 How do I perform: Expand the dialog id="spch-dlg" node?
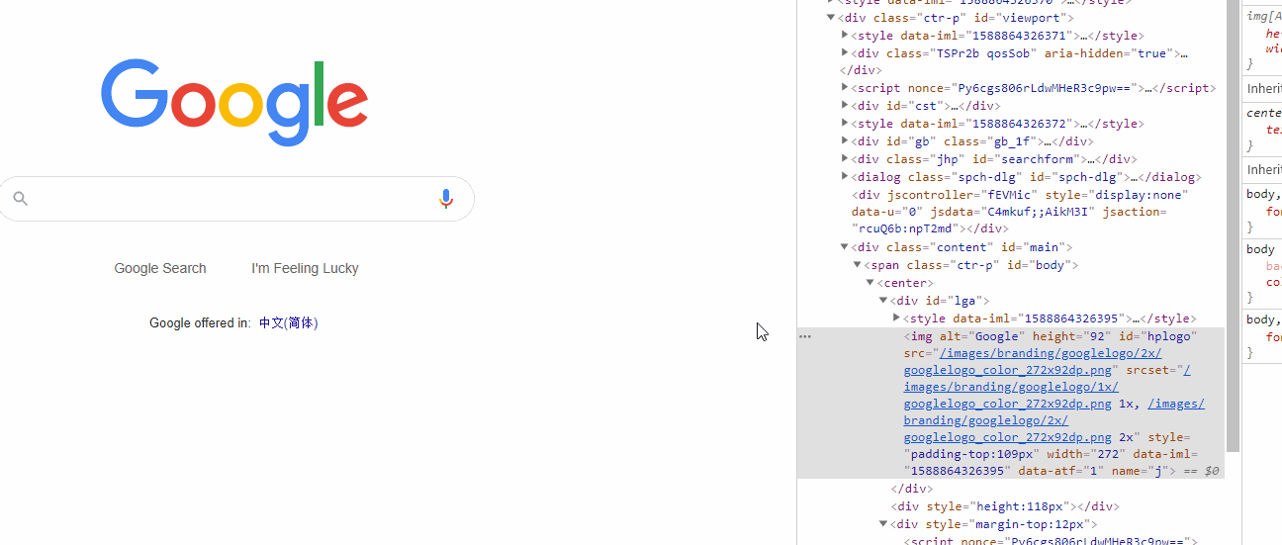tap(845, 176)
